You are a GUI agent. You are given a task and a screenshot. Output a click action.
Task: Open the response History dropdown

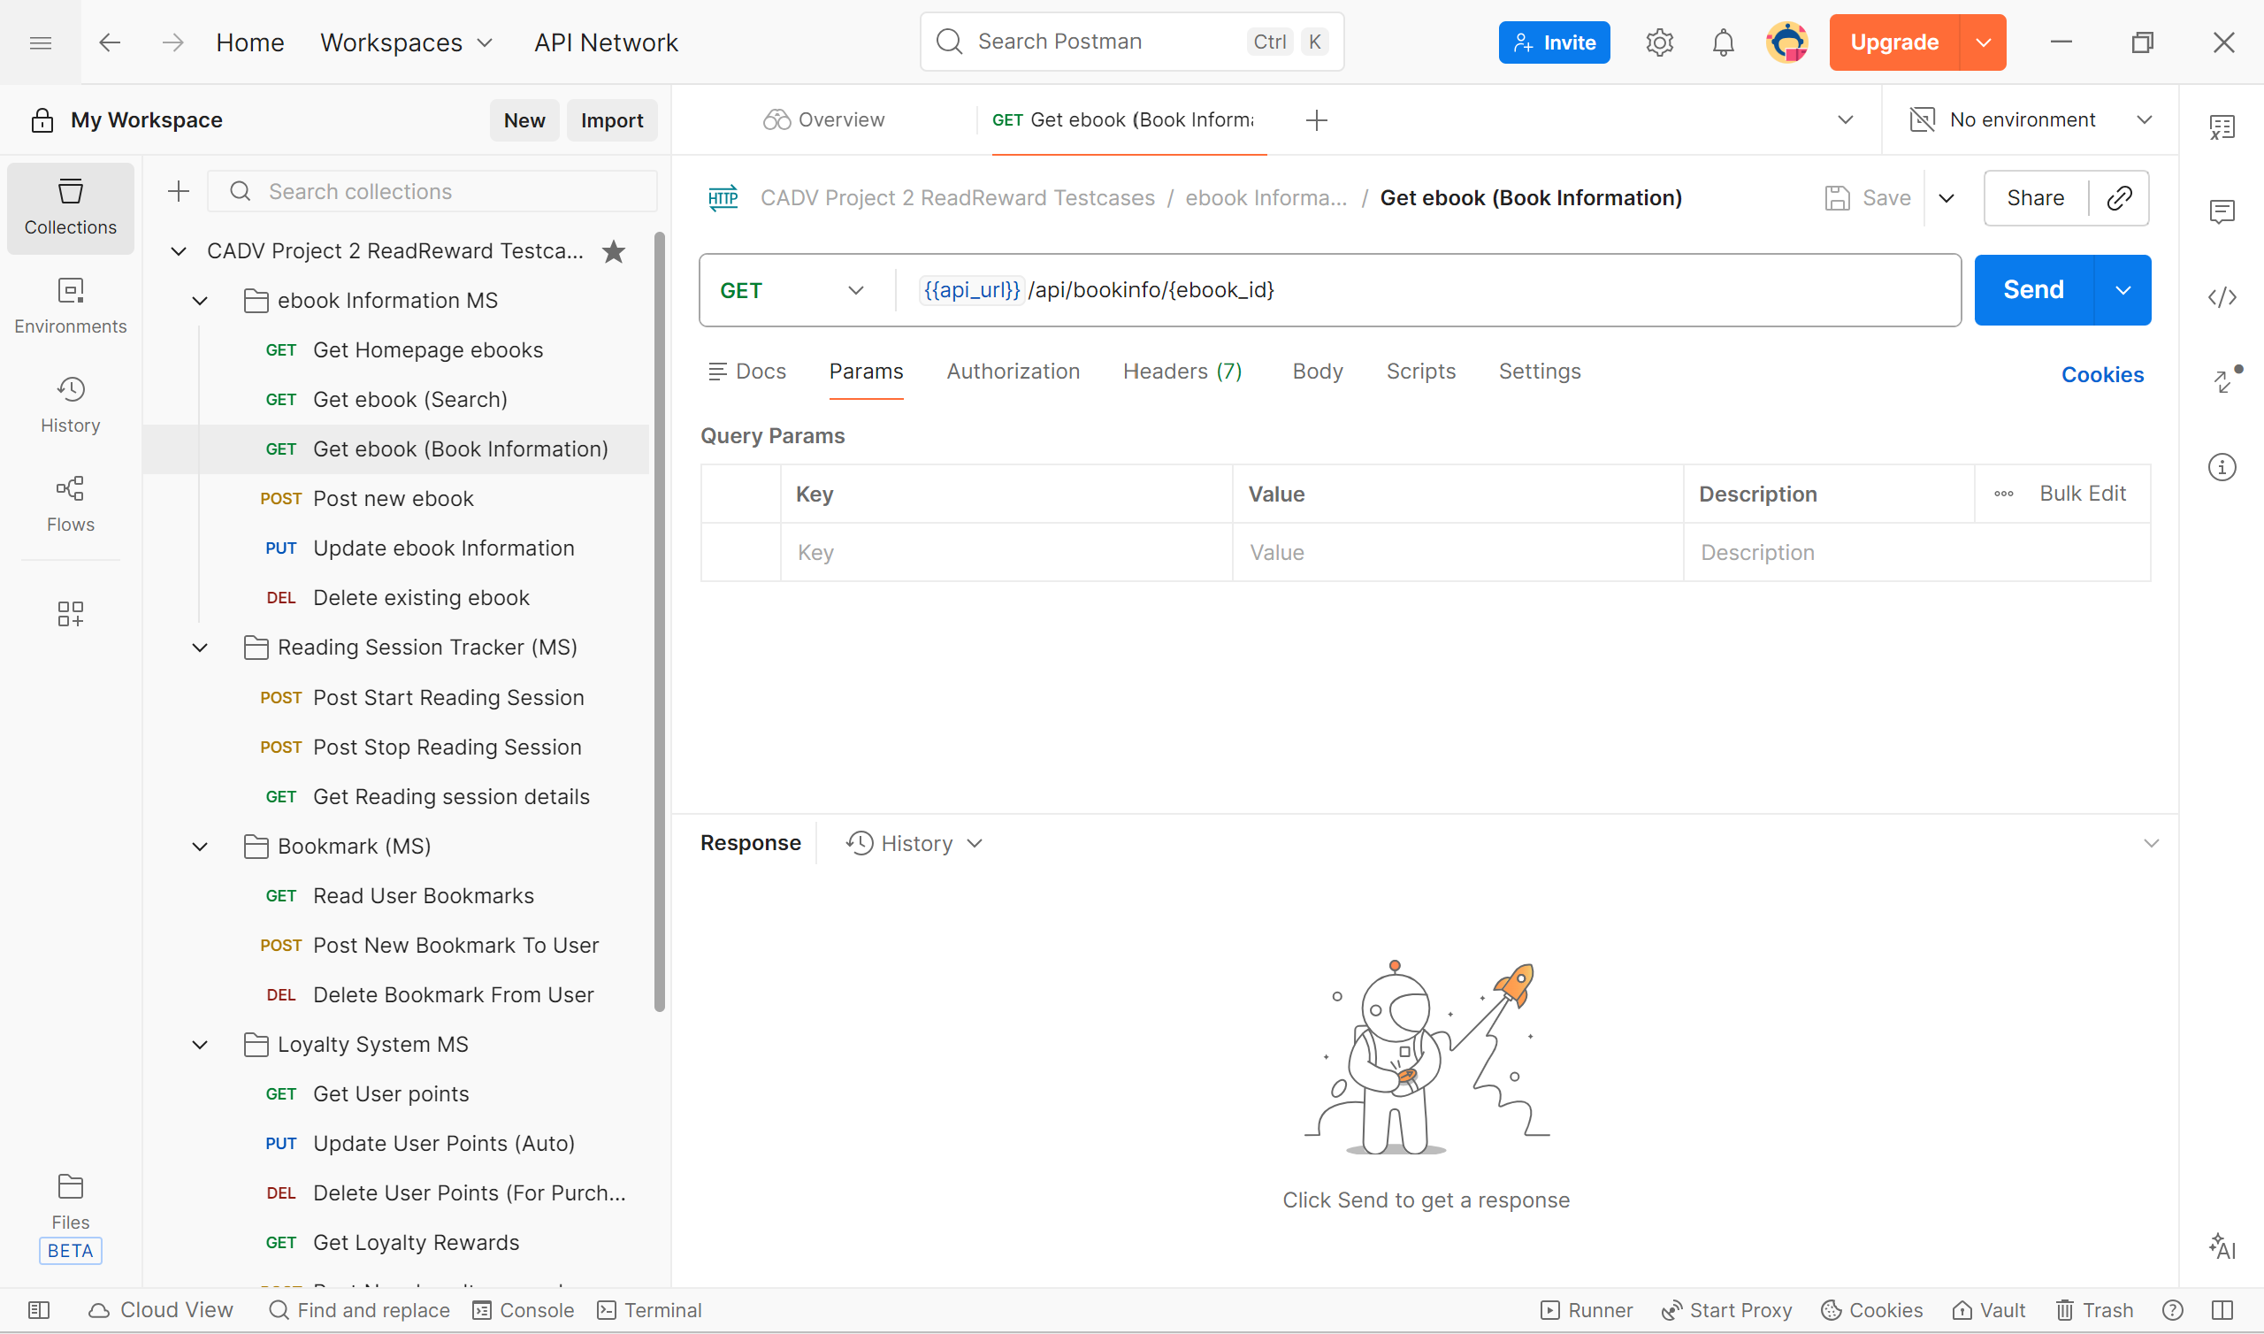coord(914,843)
